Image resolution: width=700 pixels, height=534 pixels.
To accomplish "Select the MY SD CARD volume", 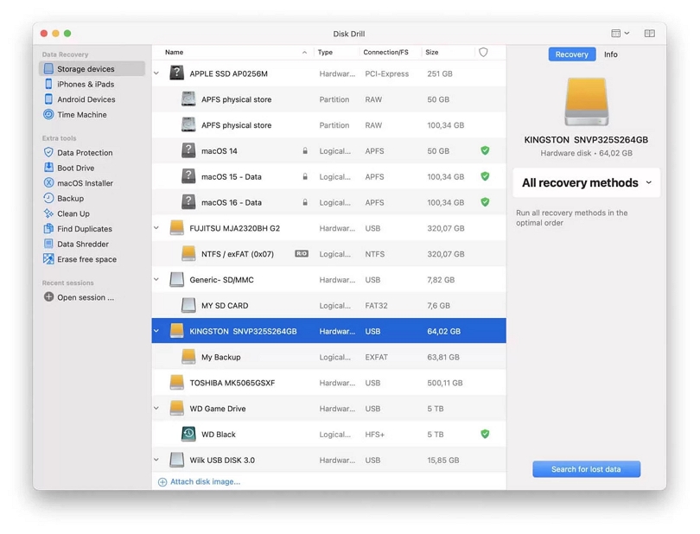I will (x=329, y=305).
